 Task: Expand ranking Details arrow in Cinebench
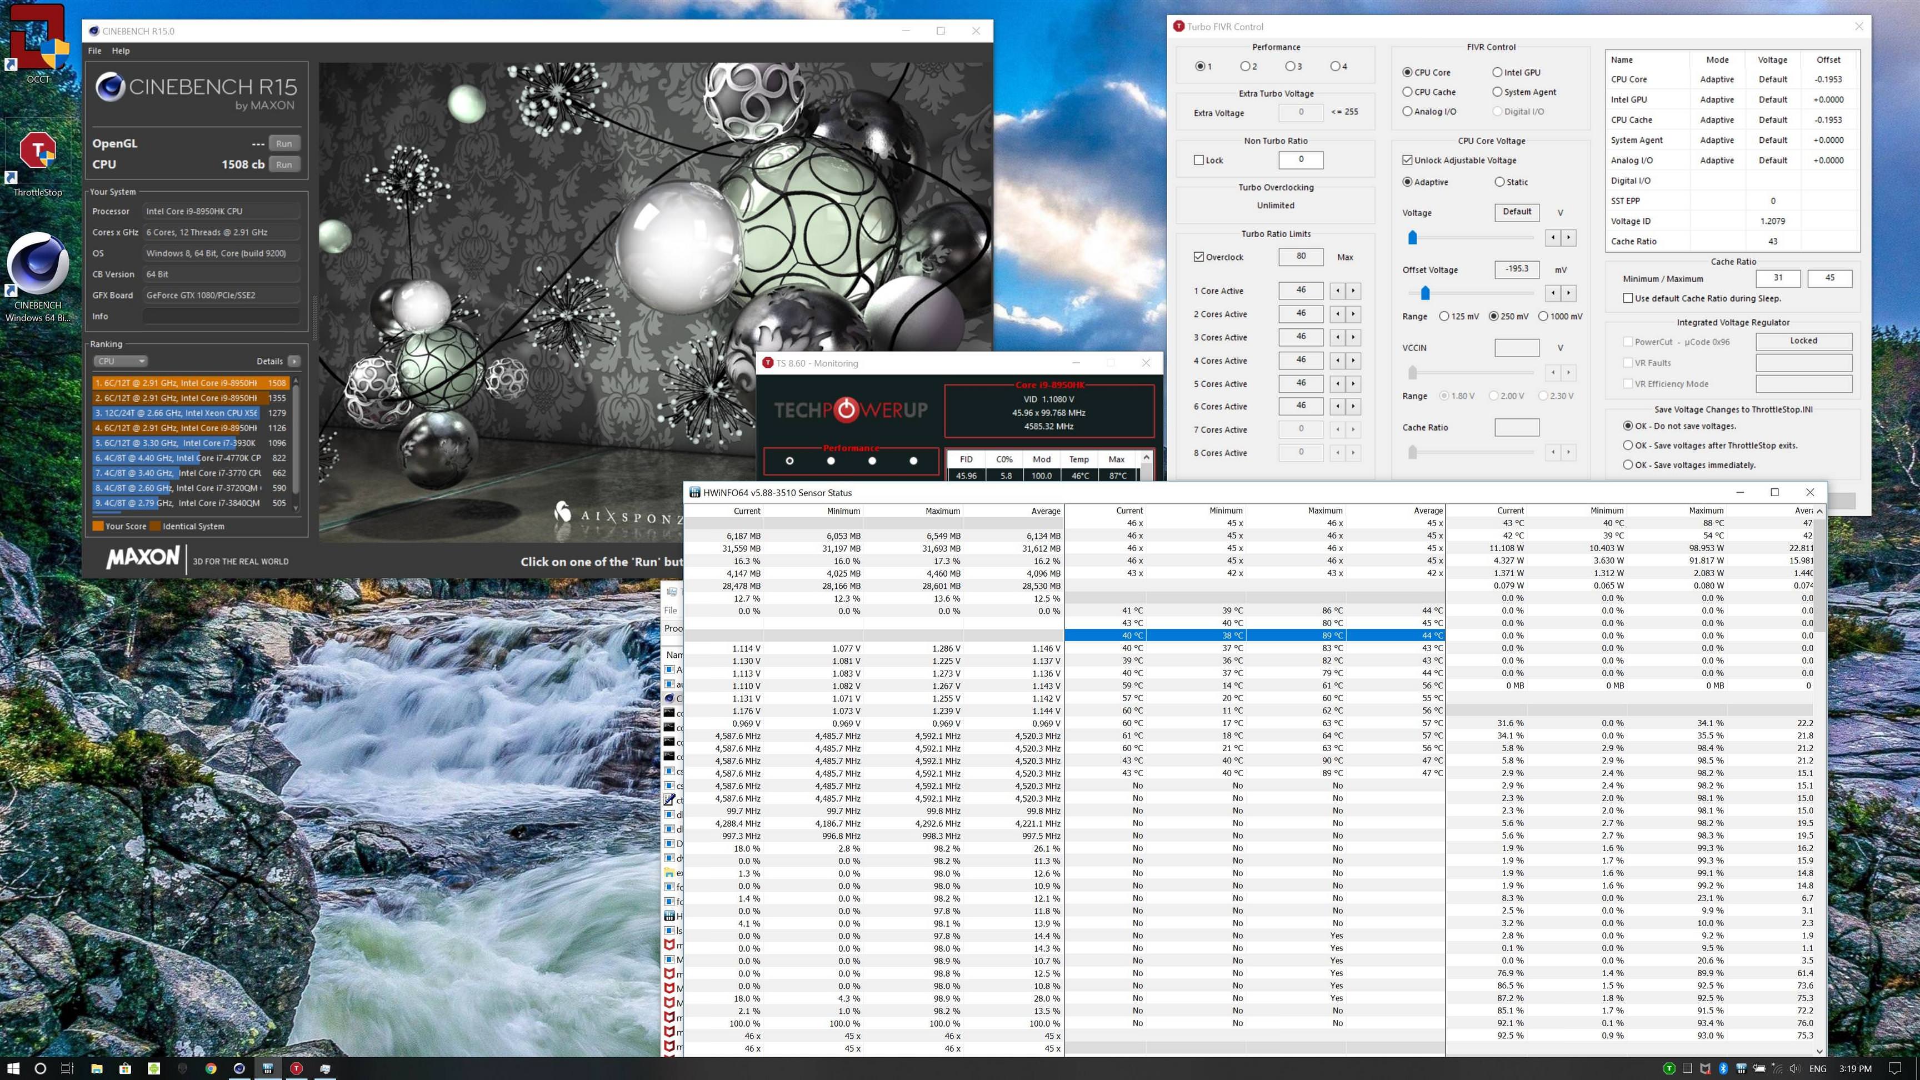(x=294, y=361)
